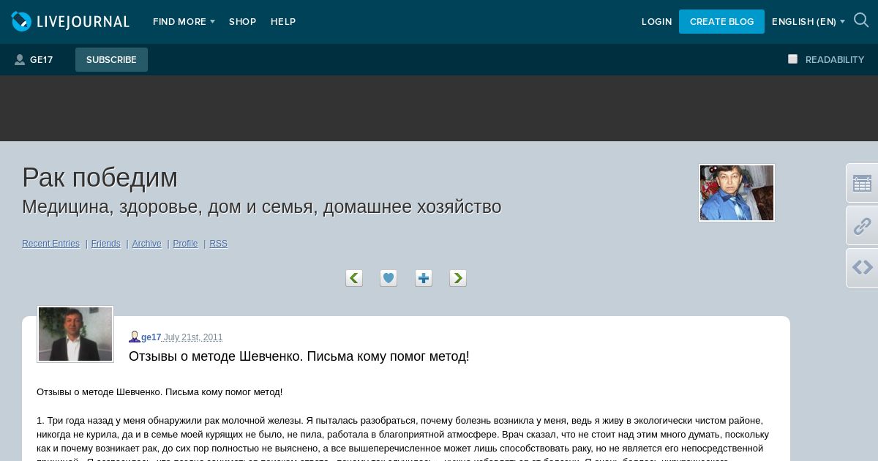Image resolution: width=878 pixels, height=461 pixels.
Task: Click the small userhead icon beside ge17 author
Action: point(135,337)
